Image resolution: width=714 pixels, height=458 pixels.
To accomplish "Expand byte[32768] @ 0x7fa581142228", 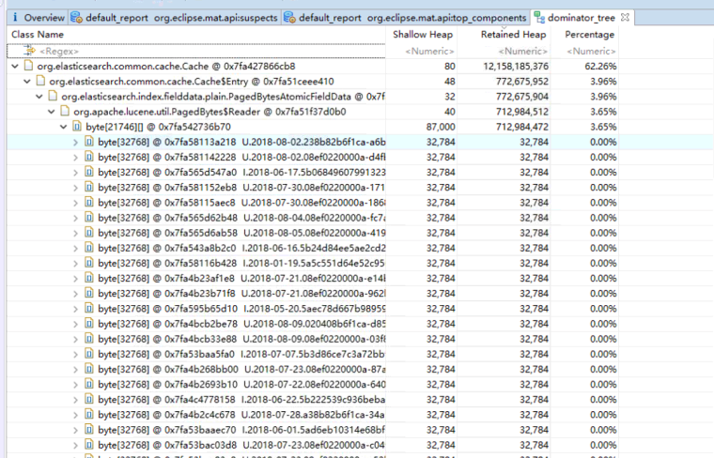I will (x=75, y=158).
